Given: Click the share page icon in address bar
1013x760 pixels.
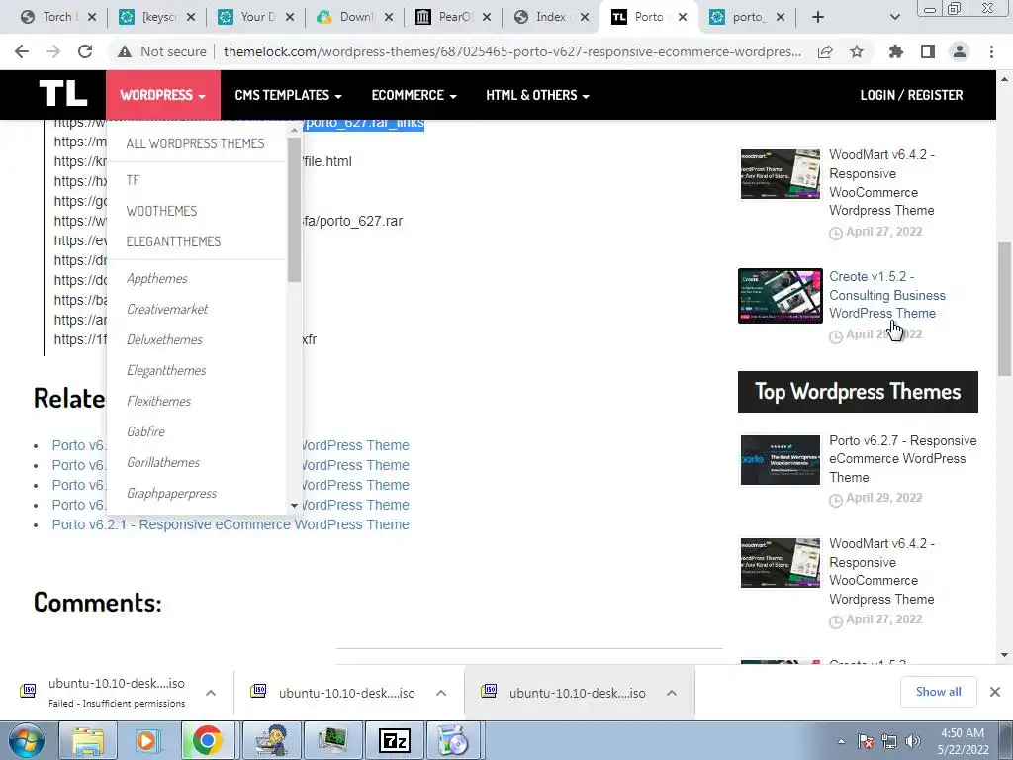Looking at the screenshot, I should pyautogui.click(x=825, y=51).
